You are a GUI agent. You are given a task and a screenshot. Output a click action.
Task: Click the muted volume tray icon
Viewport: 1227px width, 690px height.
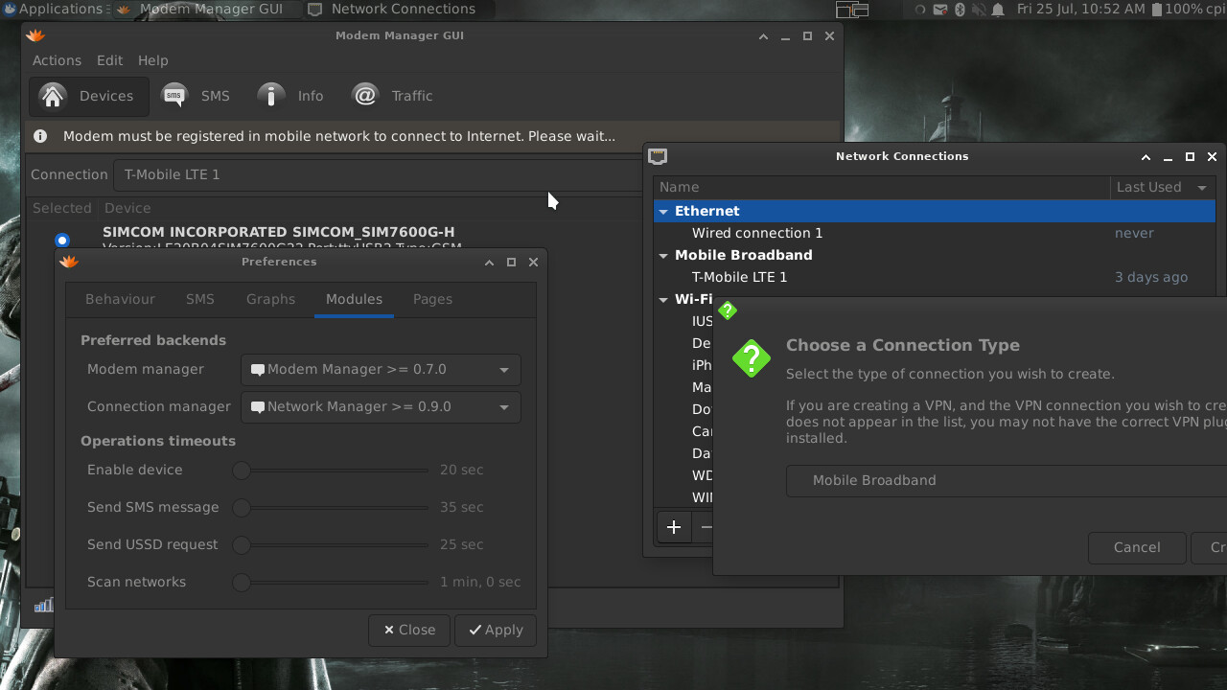pyautogui.click(x=978, y=9)
